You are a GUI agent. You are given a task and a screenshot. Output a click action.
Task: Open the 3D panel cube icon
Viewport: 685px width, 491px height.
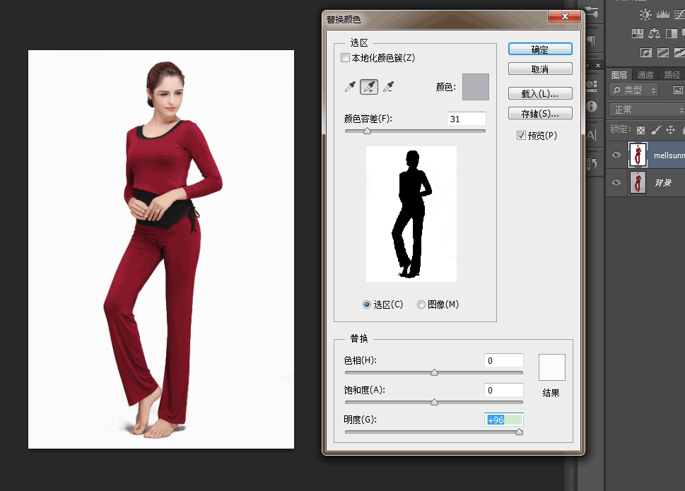(592, 85)
